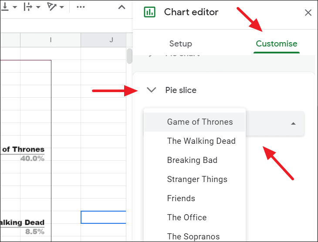Collapse the Pie slice section chevron
Image resolution: width=318 pixels, height=242 pixels.
tap(151, 90)
